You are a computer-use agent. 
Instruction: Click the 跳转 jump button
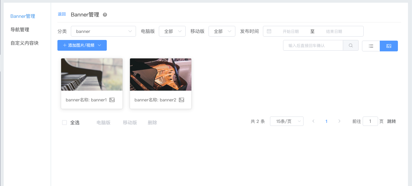pyautogui.click(x=392, y=121)
